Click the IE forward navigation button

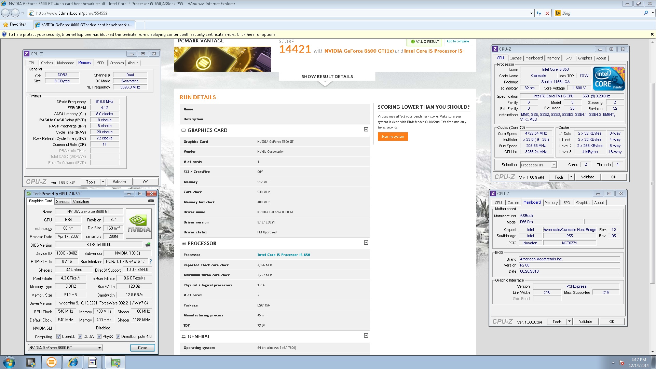pos(15,13)
